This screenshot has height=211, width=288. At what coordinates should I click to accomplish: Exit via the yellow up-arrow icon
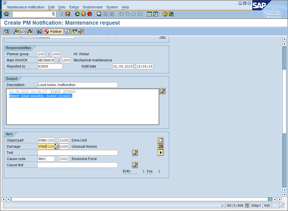tap(83, 14)
